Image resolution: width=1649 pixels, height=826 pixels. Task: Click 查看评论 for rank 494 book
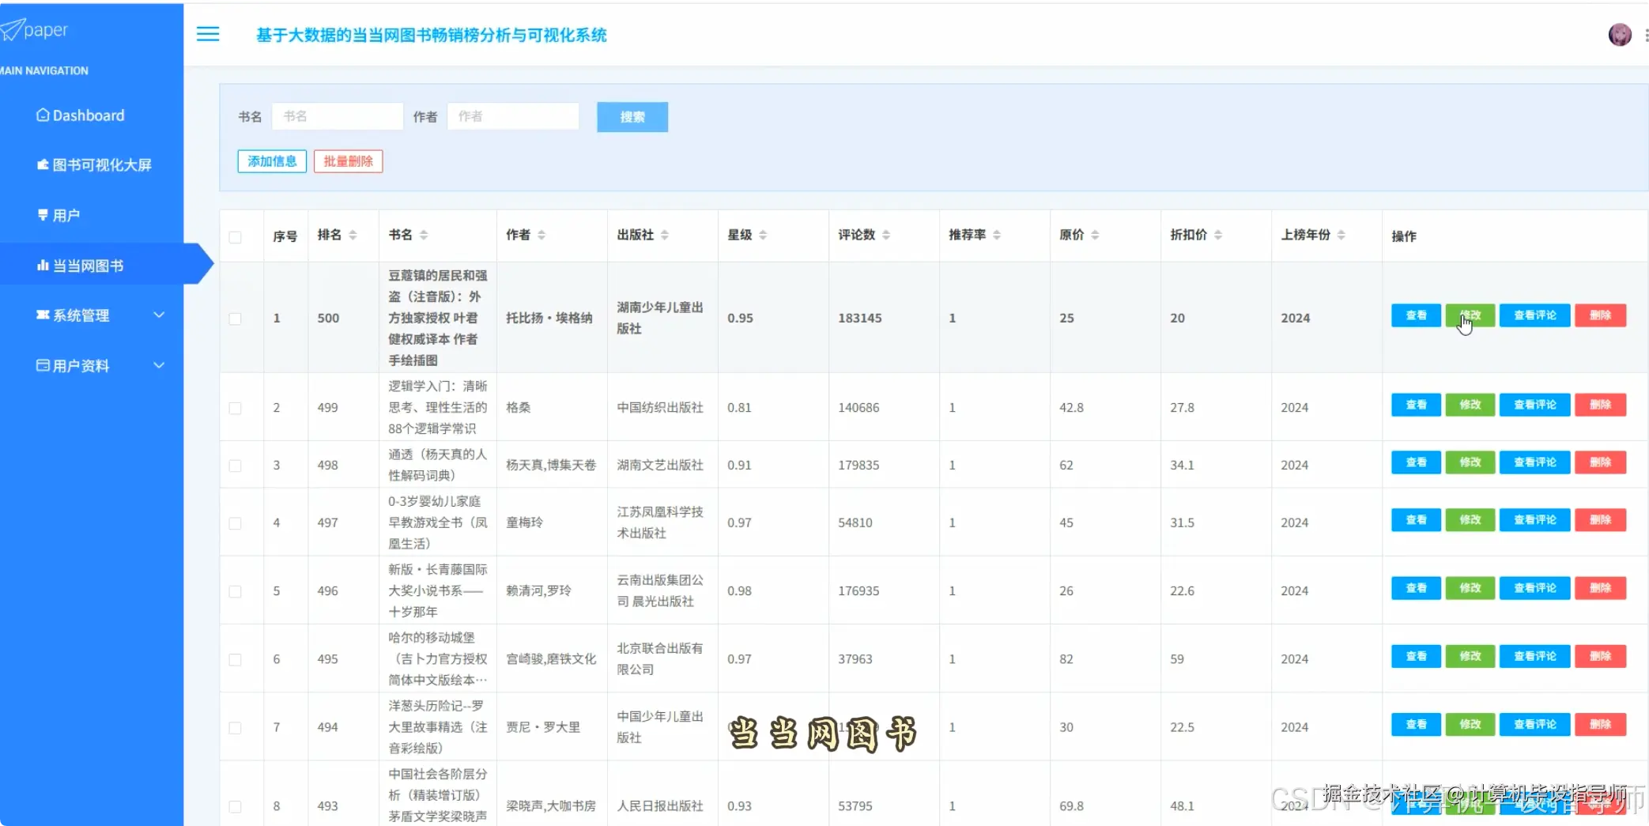pyautogui.click(x=1535, y=725)
